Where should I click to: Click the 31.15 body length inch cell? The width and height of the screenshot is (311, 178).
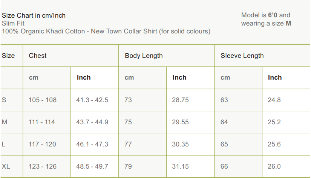pos(181,166)
